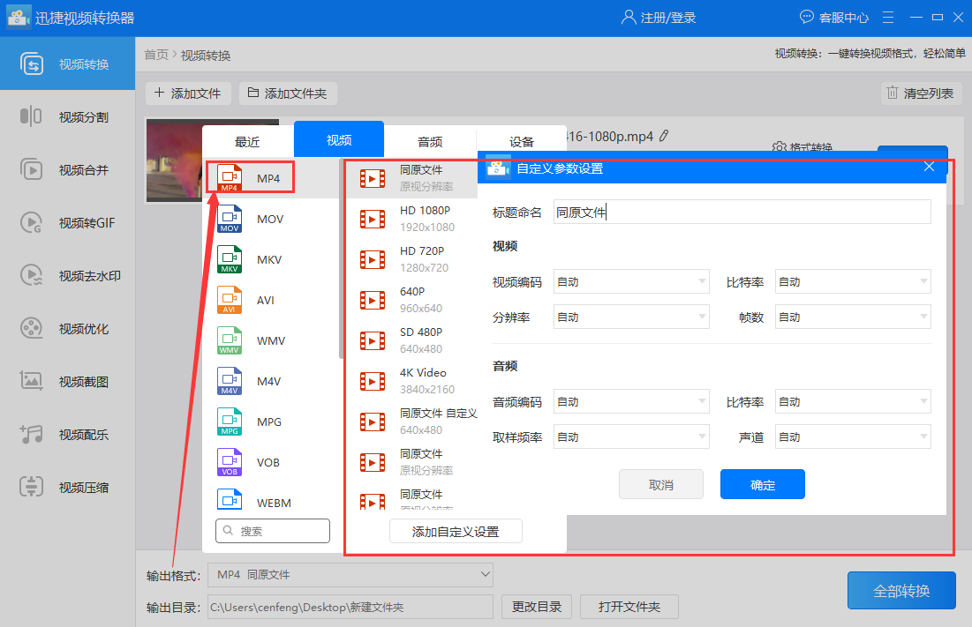The image size is (972, 627).
Task: Click the 全部转换 button
Action: point(901,591)
